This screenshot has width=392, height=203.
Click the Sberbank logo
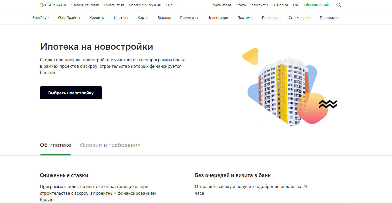(53, 5)
